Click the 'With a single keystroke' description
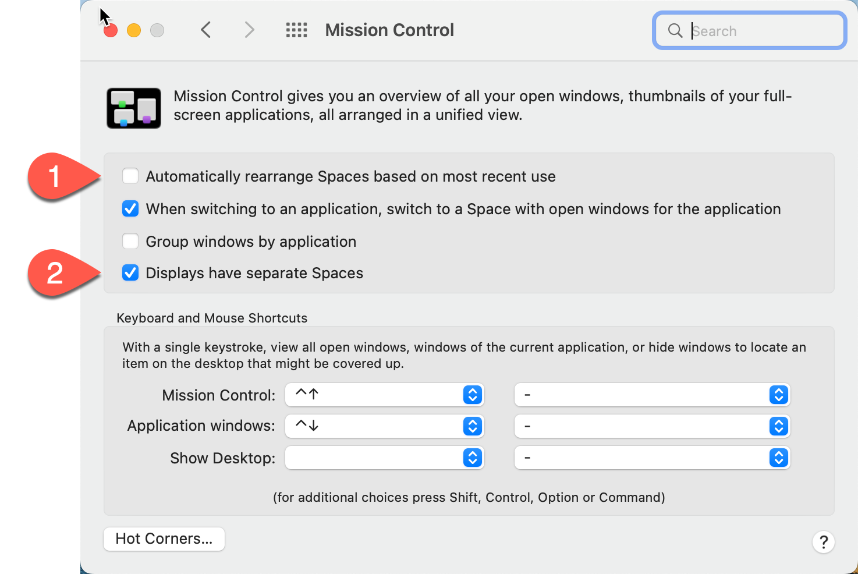 tap(464, 355)
